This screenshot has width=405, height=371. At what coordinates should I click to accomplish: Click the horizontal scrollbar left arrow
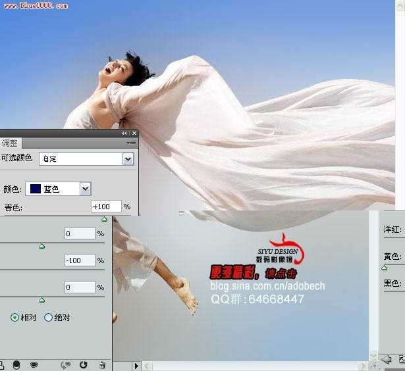pyautogui.click(x=146, y=366)
